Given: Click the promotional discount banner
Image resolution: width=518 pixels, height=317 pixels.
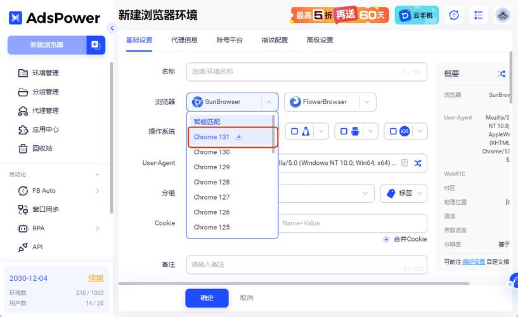Looking at the screenshot, I should (340, 15).
